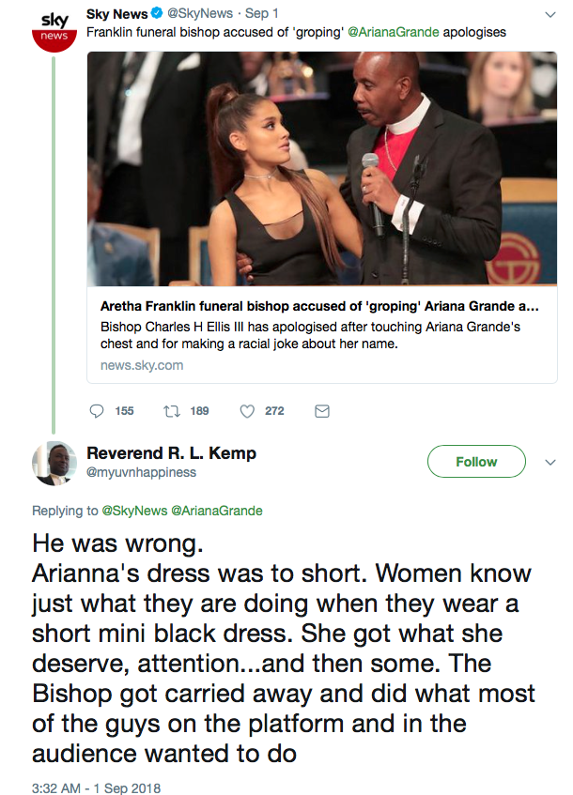Open the Sky News display name
The height and width of the screenshot is (795, 573).
(116, 15)
